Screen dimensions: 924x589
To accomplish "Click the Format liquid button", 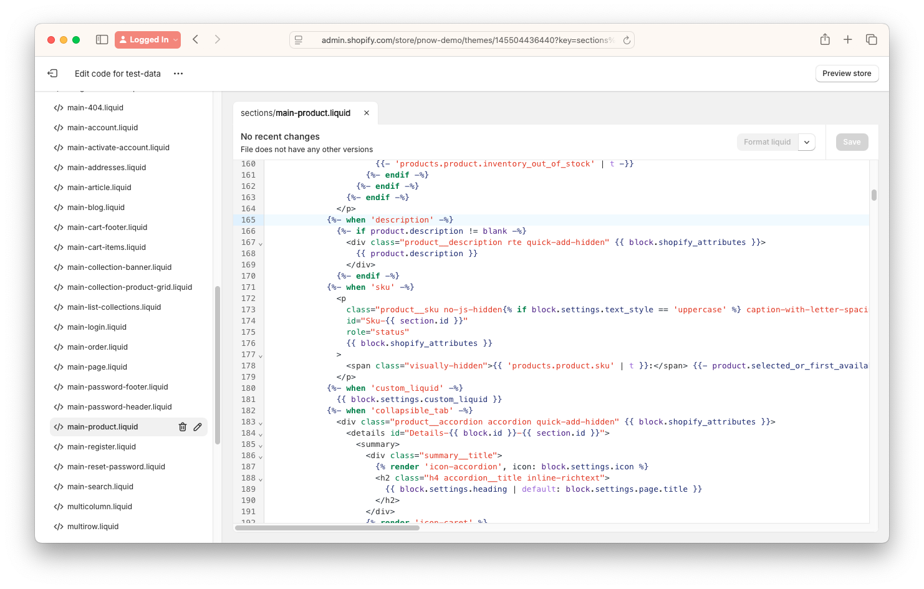I will 767,142.
